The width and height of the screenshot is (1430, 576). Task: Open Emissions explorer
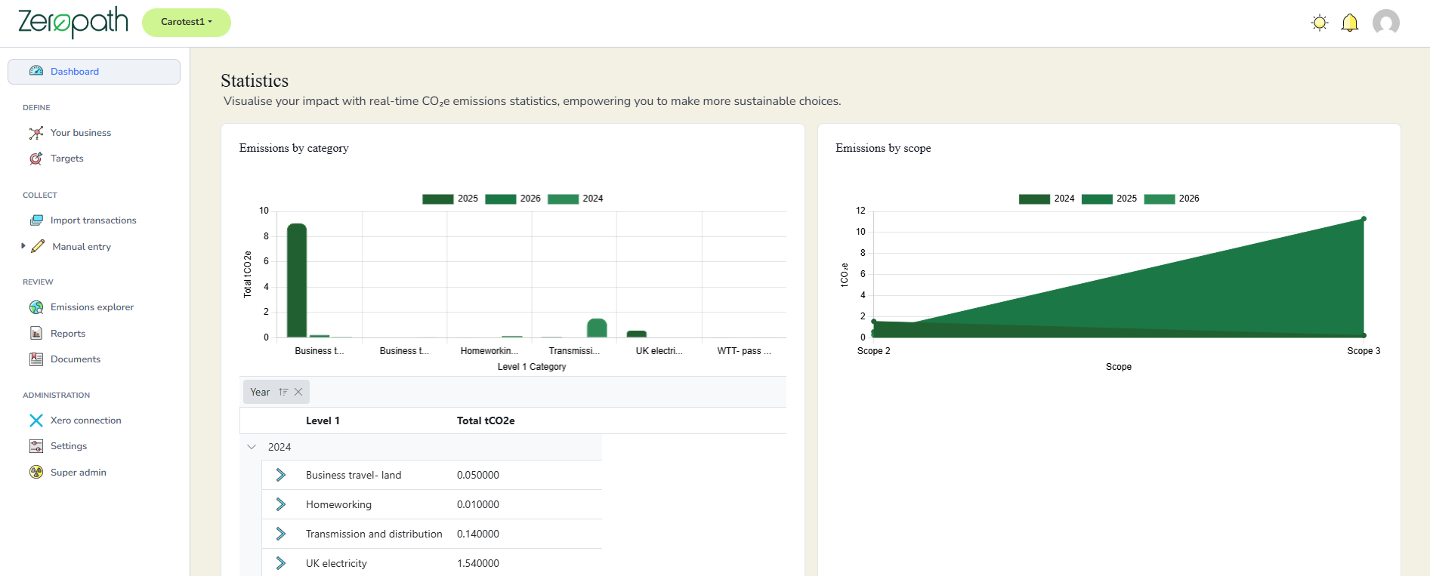pos(92,307)
